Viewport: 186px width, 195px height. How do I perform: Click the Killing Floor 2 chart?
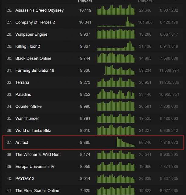(116, 46)
